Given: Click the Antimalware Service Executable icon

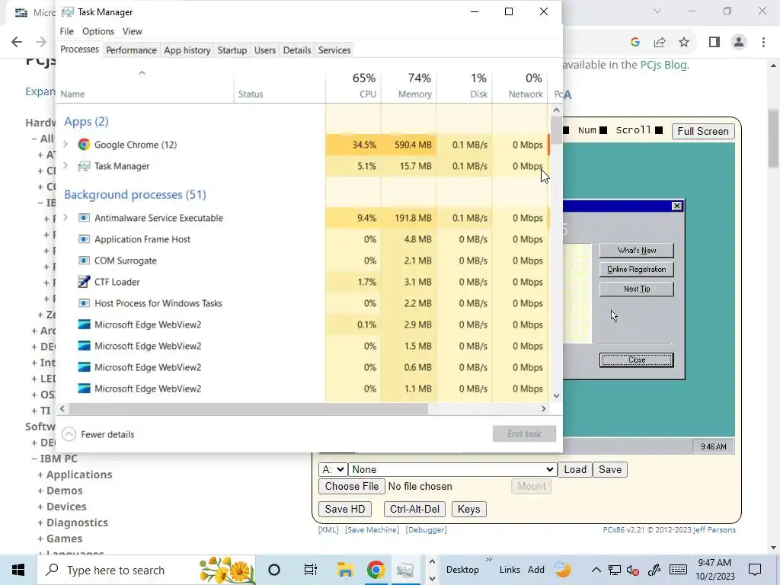Looking at the screenshot, I should 84,218.
